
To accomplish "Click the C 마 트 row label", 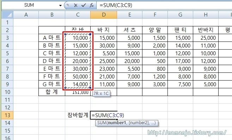I will click(52, 53).
